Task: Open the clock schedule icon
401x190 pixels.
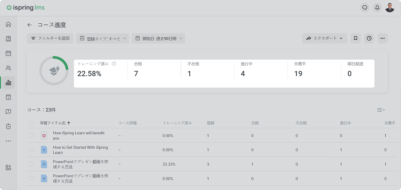Action: tap(369, 38)
